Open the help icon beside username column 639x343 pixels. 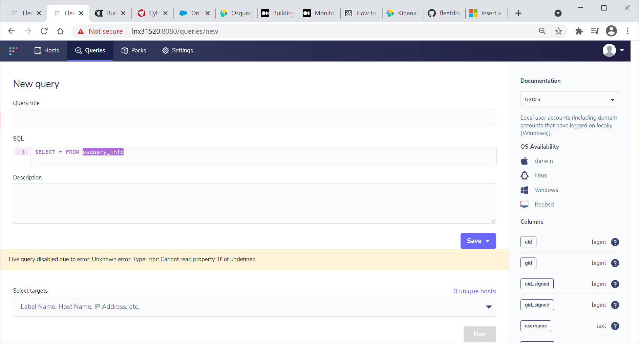pyautogui.click(x=615, y=326)
